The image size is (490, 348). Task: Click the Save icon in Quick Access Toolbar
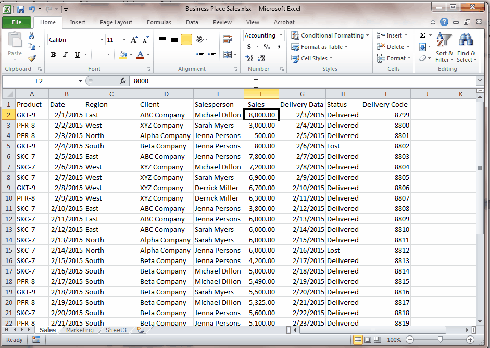(21, 9)
